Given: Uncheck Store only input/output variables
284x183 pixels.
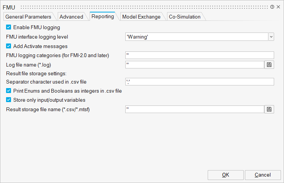Looking at the screenshot, I should [x=8, y=100].
